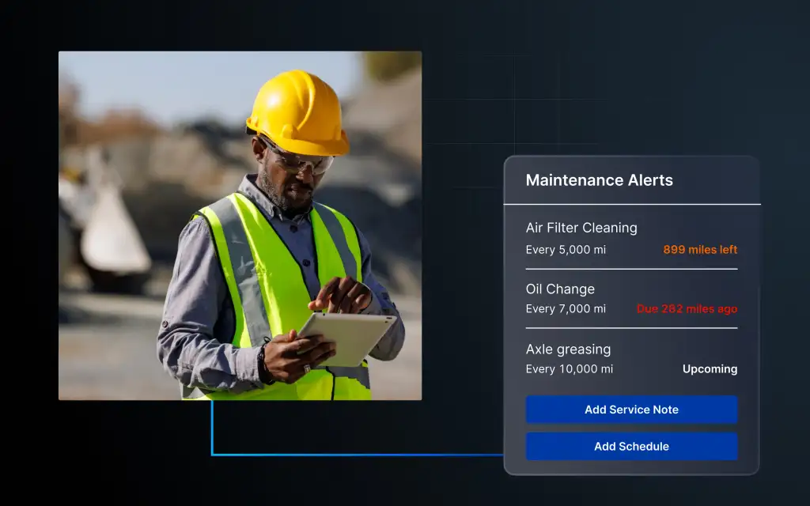Select the Oil Change alert
Screen dimensions: 810x506
click(558, 289)
